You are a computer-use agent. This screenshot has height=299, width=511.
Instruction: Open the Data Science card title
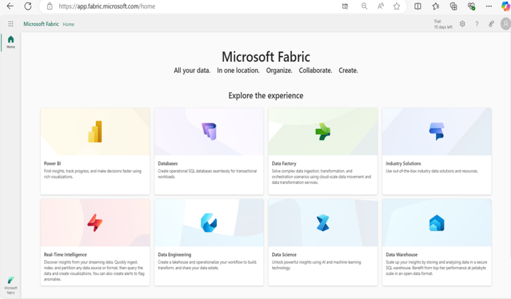coord(284,254)
